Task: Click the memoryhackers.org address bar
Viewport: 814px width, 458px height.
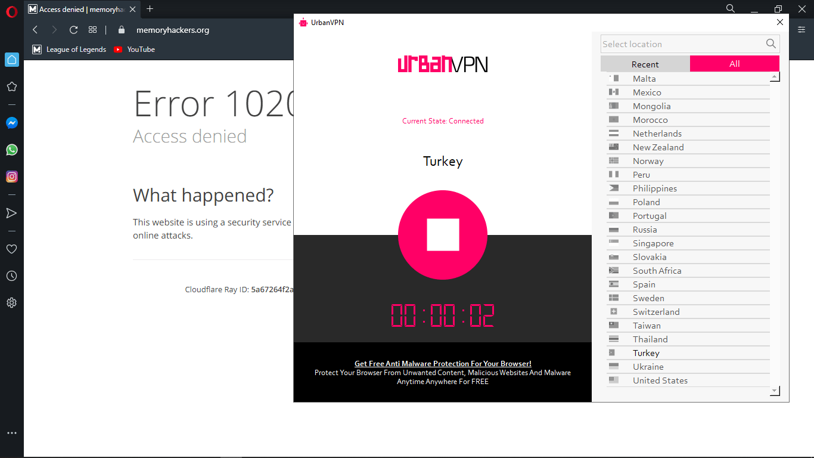Action: click(173, 30)
